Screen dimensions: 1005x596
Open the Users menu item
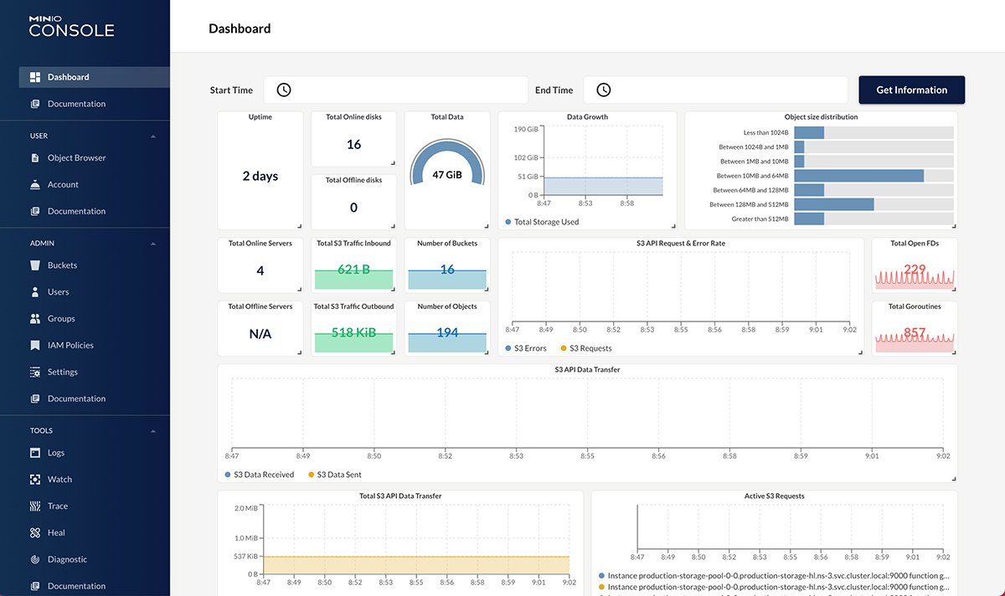[x=59, y=292]
